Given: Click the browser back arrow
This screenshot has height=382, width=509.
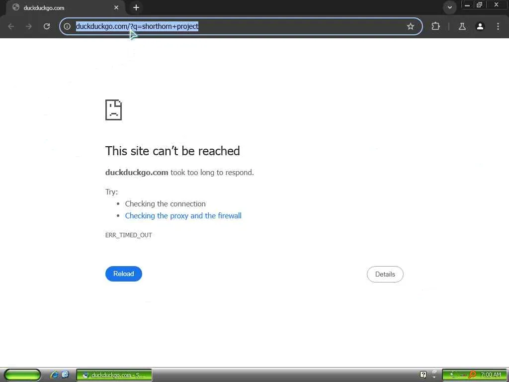Looking at the screenshot, I should (x=11, y=26).
